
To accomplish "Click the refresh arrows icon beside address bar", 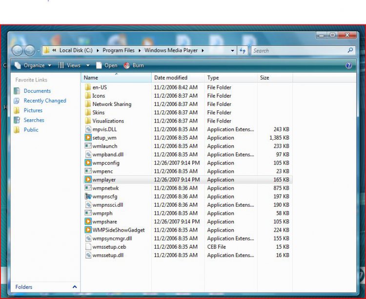I will coord(243,50).
